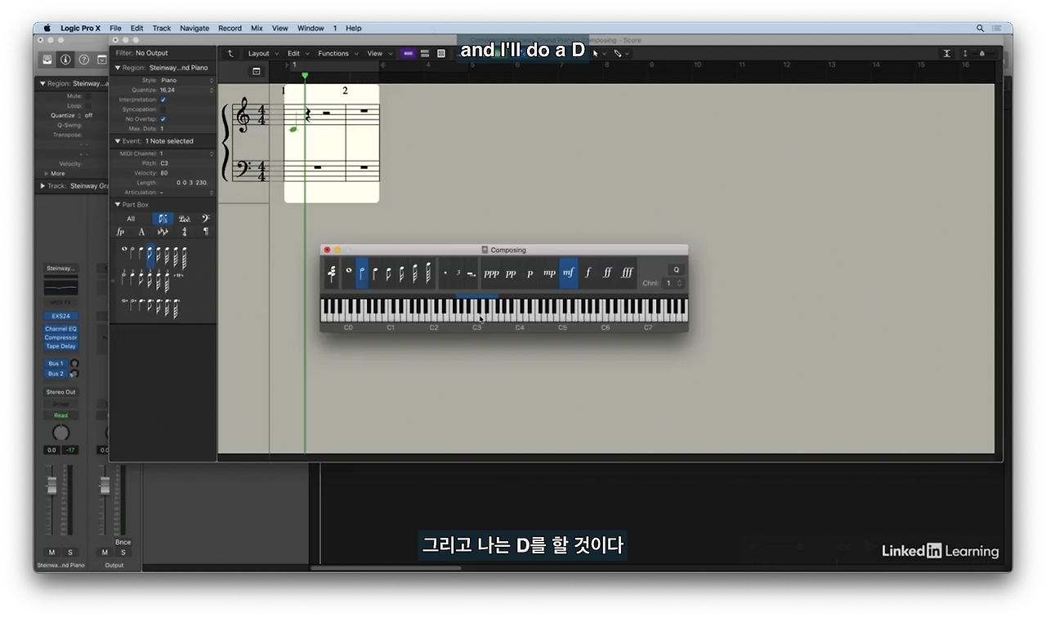Open Spotlight search in menu bar
The width and height of the screenshot is (1046, 617).
coord(980,28)
